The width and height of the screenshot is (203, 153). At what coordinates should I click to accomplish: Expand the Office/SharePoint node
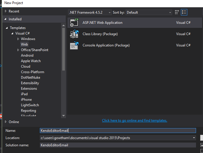18,50
